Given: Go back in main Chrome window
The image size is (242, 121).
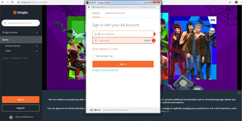Looking at the screenshot, I should [2, 2].
